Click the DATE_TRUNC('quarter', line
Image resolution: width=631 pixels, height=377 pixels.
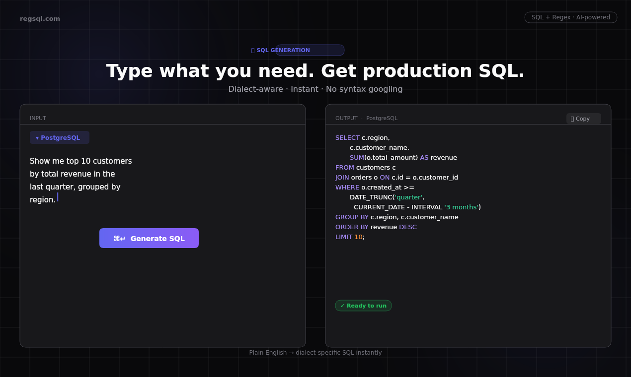[387, 197]
